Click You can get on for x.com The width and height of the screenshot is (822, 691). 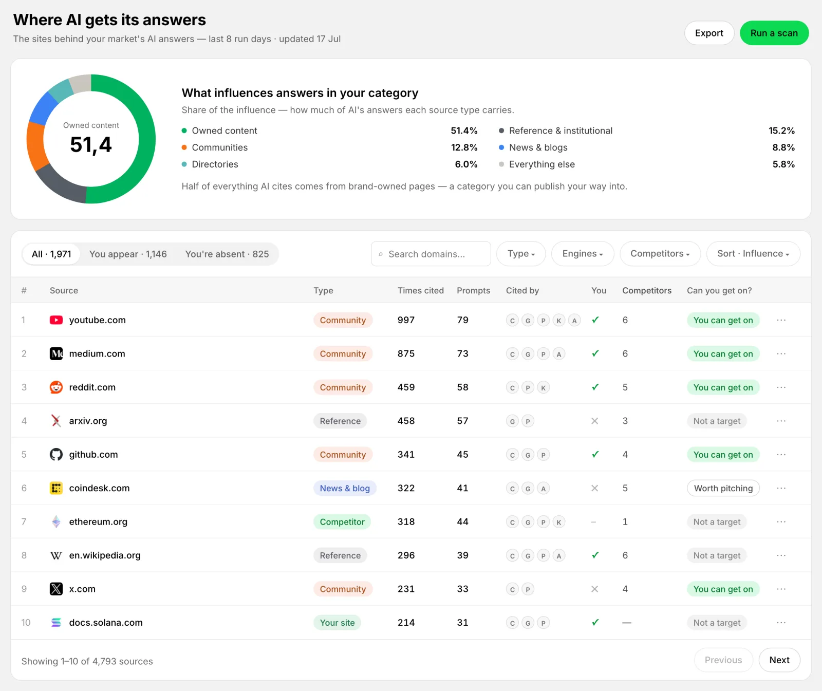point(723,589)
